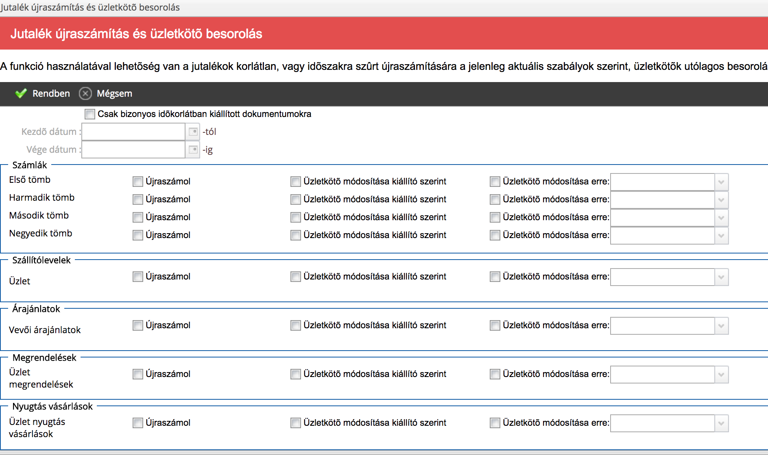Click the green checkmark Rendben icon
768x455 pixels.
(x=21, y=94)
